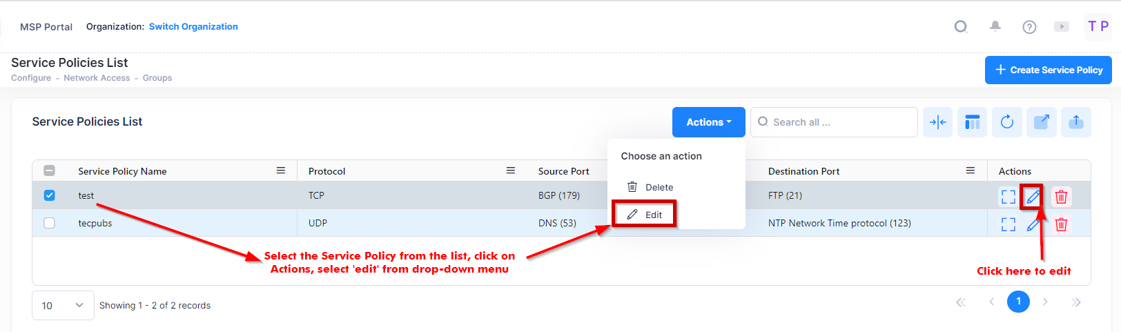Click the video tutorial icon
This screenshot has height=332, width=1121.
click(1062, 27)
